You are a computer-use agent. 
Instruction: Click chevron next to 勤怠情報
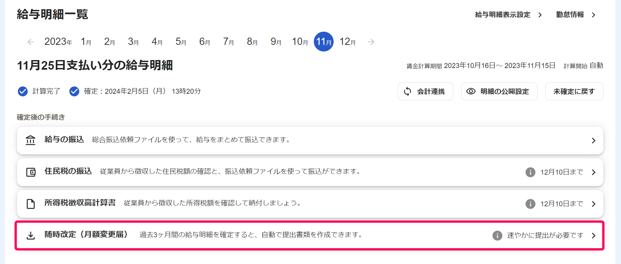pyautogui.click(x=594, y=15)
